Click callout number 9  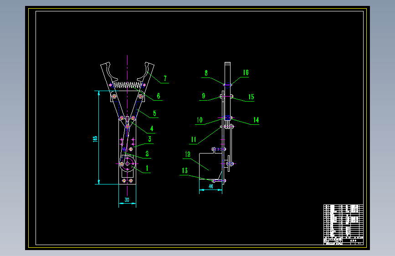[204, 96]
